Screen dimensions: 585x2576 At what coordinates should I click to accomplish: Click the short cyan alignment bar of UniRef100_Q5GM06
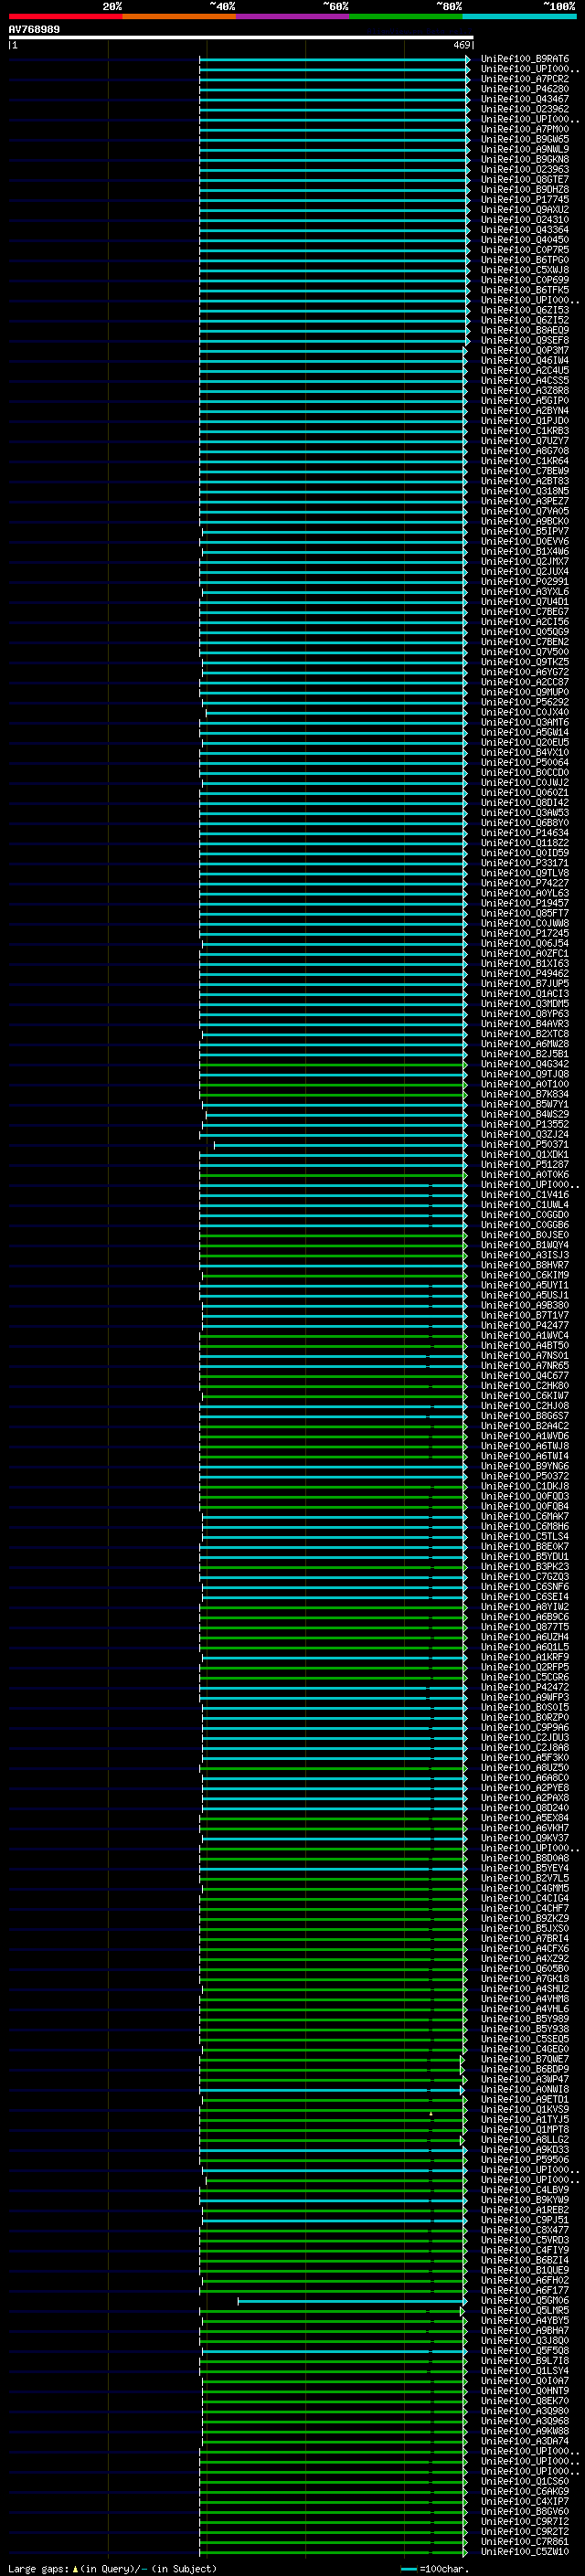coord(351,2300)
